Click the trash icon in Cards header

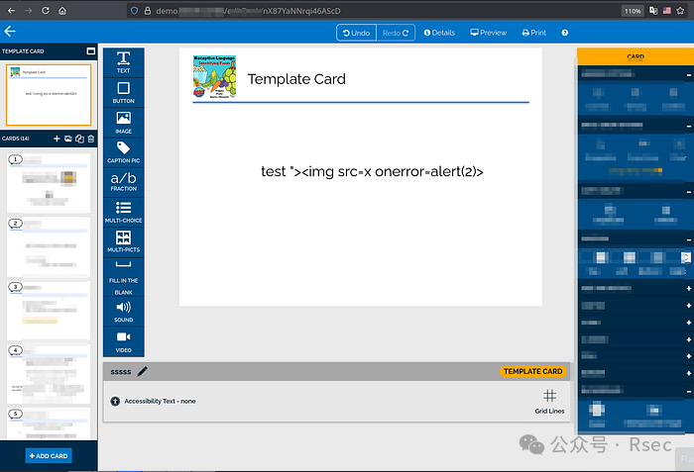tap(91, 139)
